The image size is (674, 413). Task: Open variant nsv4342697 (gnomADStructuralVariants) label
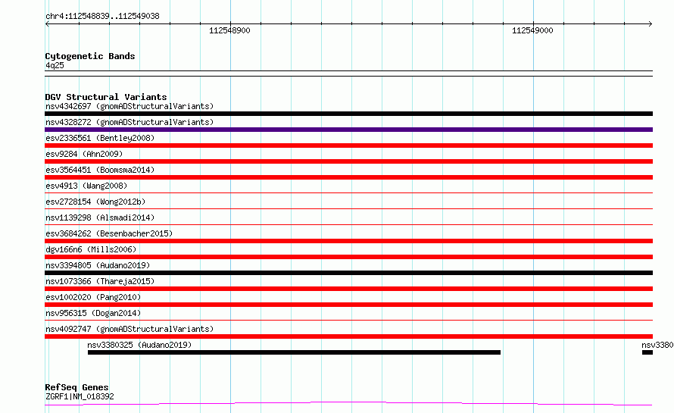coord(129,106)
